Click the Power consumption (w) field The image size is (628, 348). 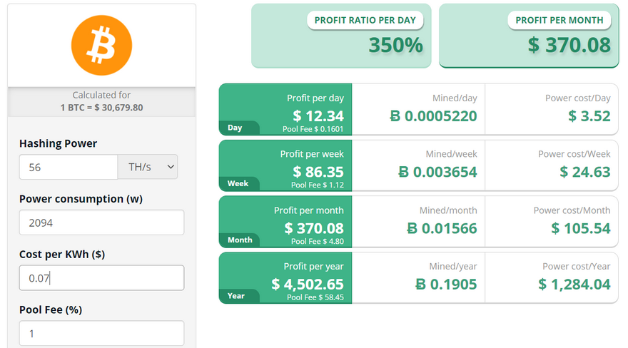point(101,222)
